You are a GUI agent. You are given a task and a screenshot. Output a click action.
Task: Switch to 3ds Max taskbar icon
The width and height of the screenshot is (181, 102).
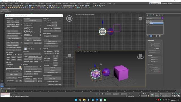pyautogui.click(x=101, y=100)
